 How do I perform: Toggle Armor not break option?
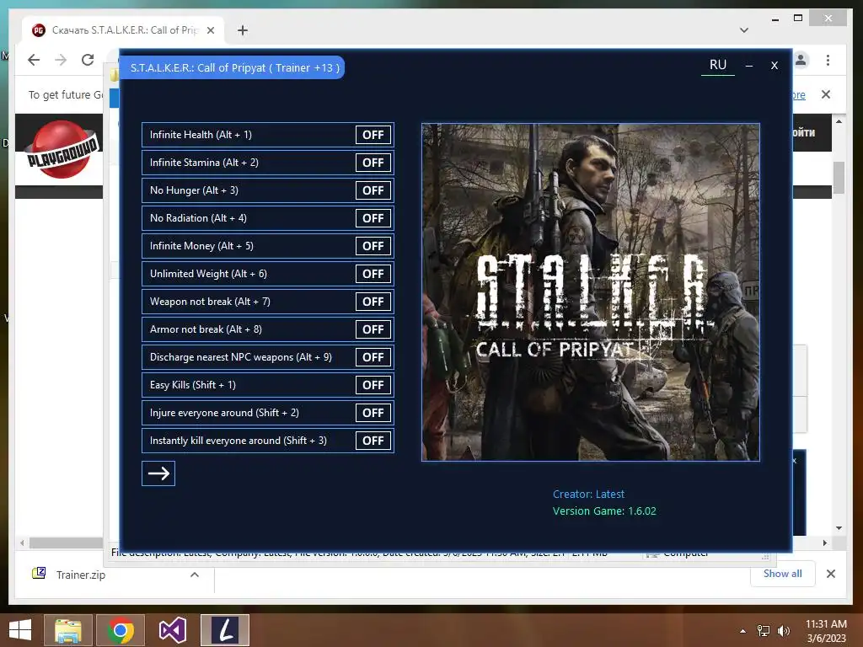pyautogui.click(x=373, y=329)
